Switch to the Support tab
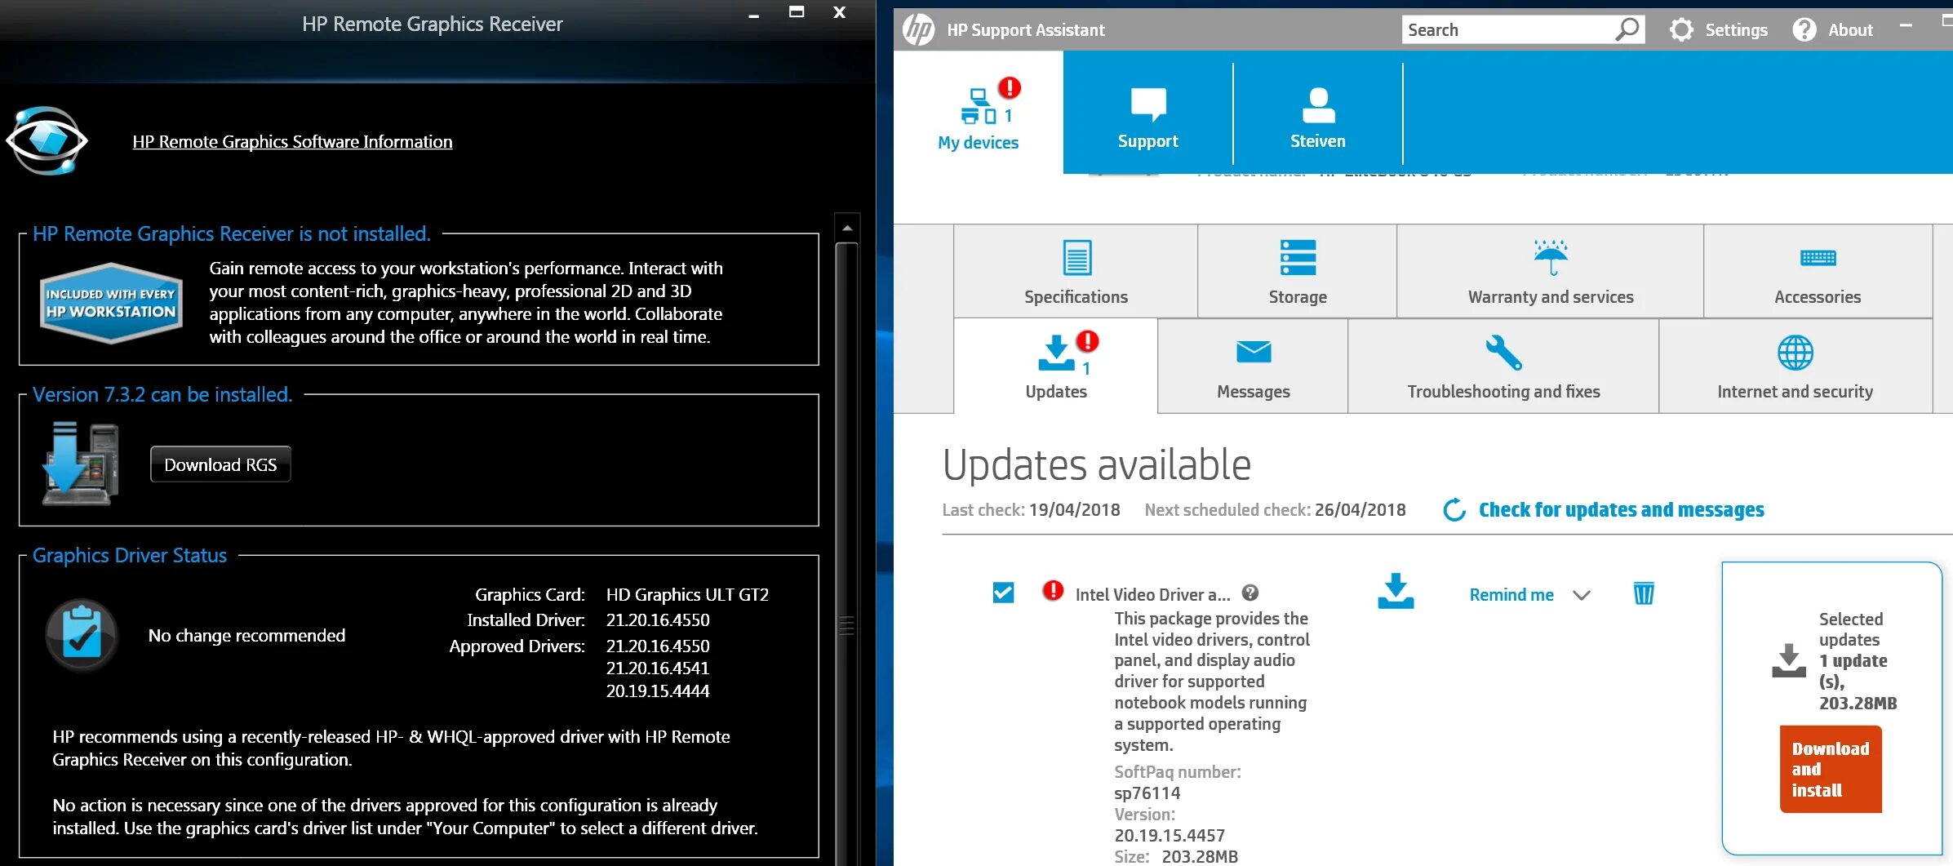 coord(1147,113)
